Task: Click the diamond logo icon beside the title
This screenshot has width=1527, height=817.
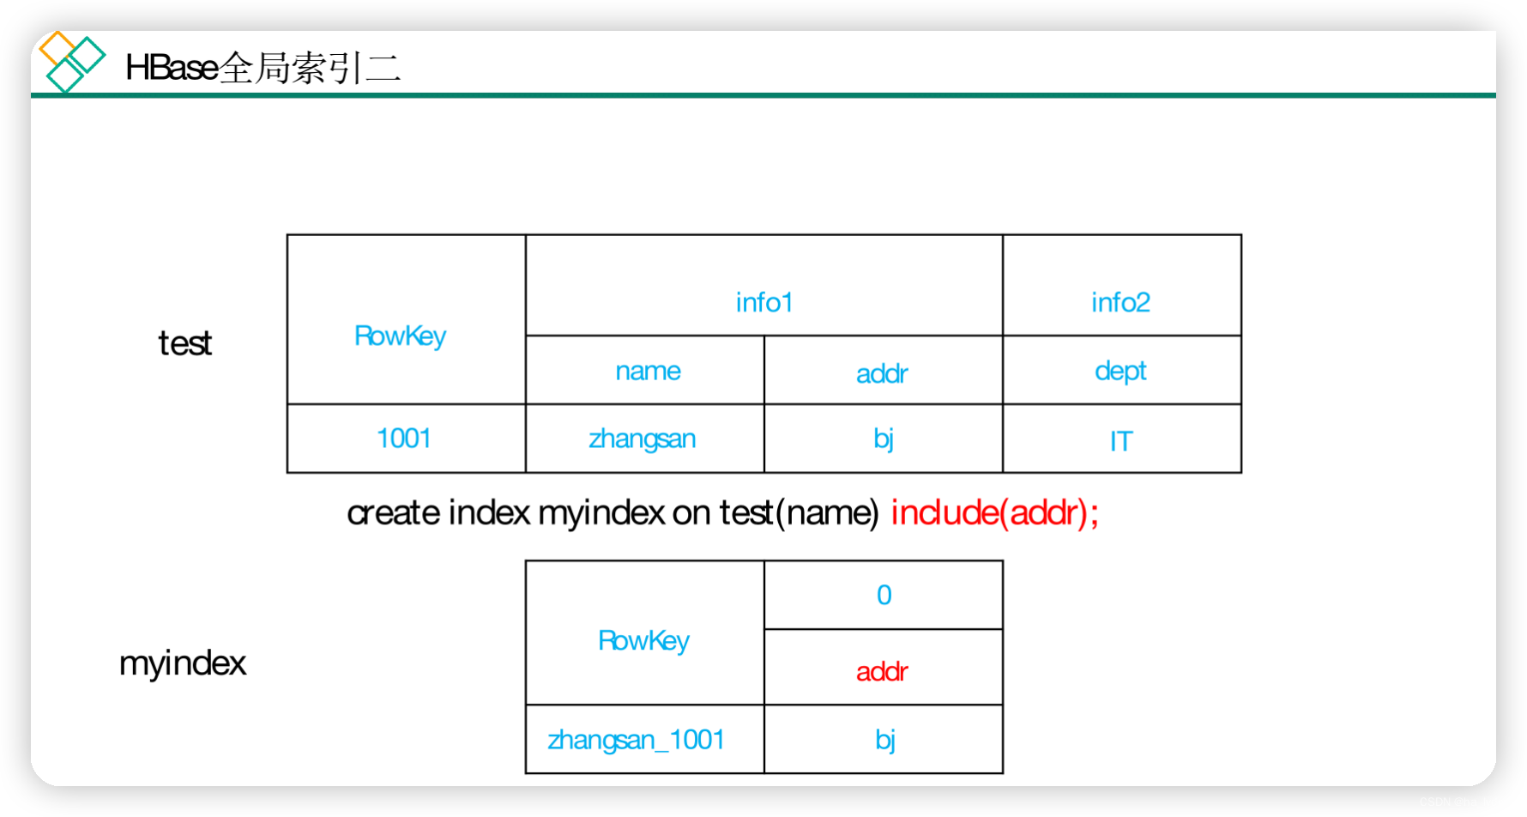Action: (x=72, y=61)
